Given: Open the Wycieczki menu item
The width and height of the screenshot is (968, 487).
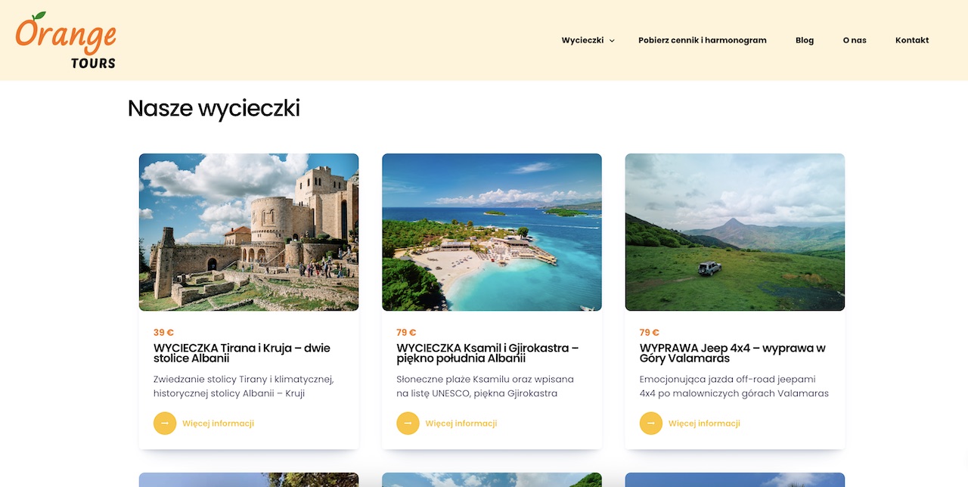Looking at the screenshot, I should (x=582, y=40).
